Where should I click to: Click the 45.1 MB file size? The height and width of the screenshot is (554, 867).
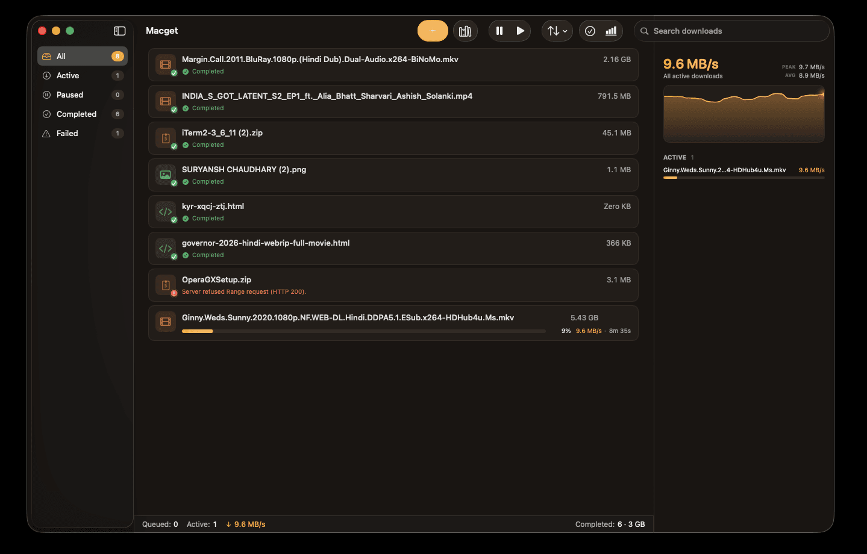click(616, 132)
